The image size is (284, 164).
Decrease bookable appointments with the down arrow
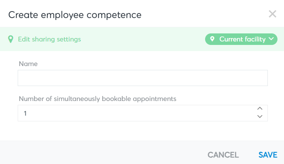260,116
